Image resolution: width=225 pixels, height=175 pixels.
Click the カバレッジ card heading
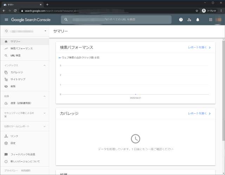pyautogui.click(x=69, y=113)
